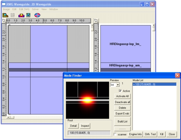Select the arrow pointer beside the left ruler
This screenshot has width=181, height=140.
(x=4, y=21)
